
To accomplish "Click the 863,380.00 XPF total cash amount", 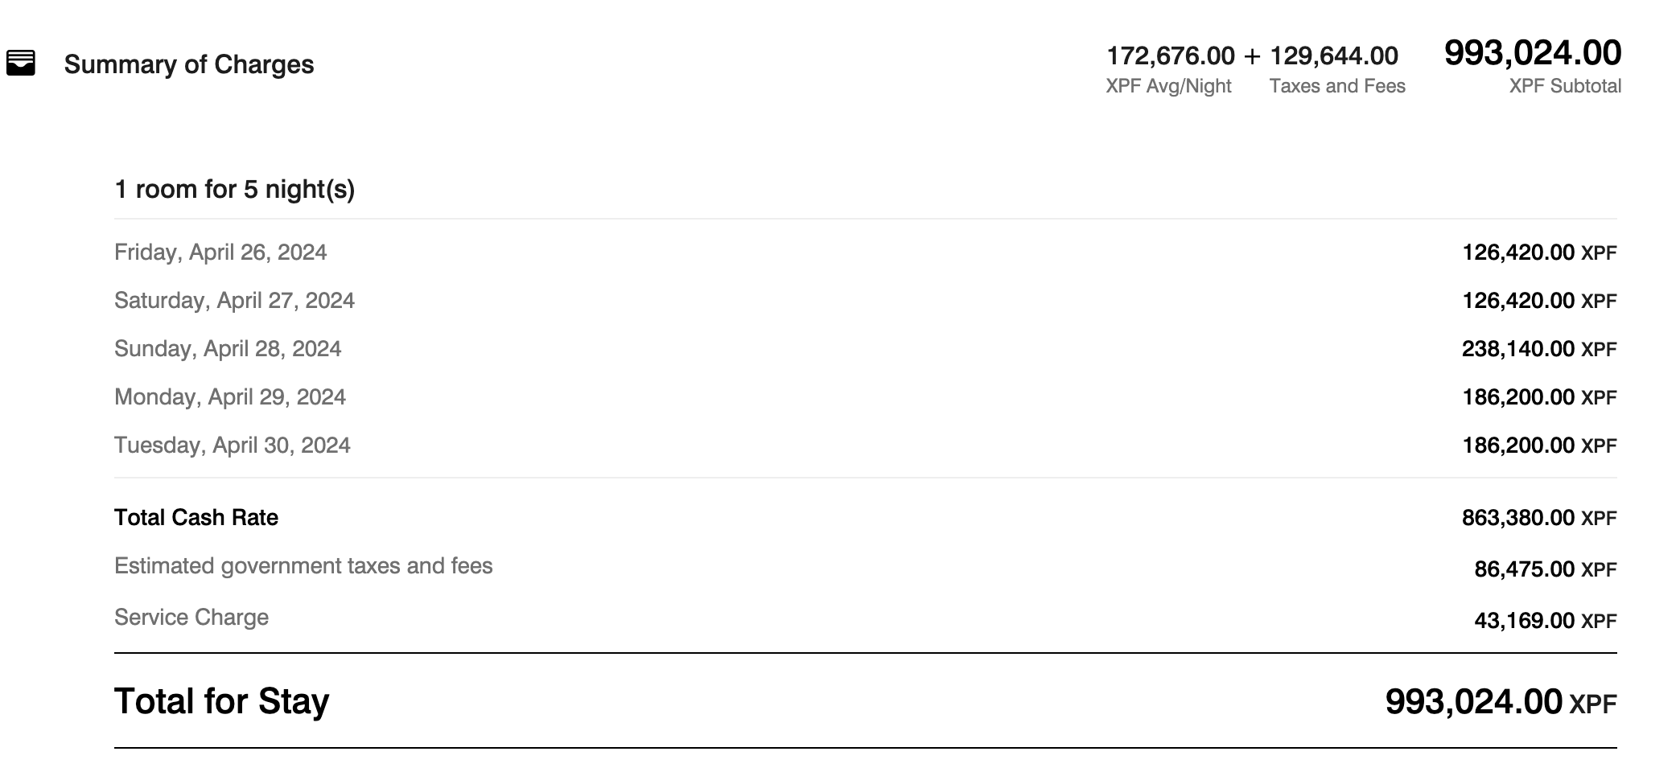I will click(1539, 518).
